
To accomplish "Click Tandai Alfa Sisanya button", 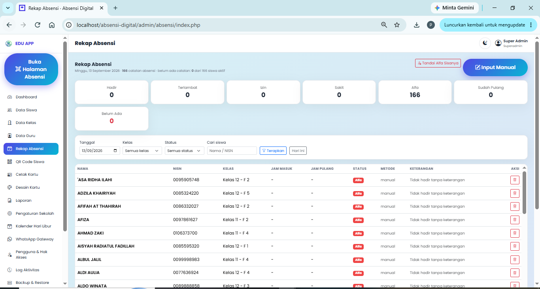I will tap(438, 63).
